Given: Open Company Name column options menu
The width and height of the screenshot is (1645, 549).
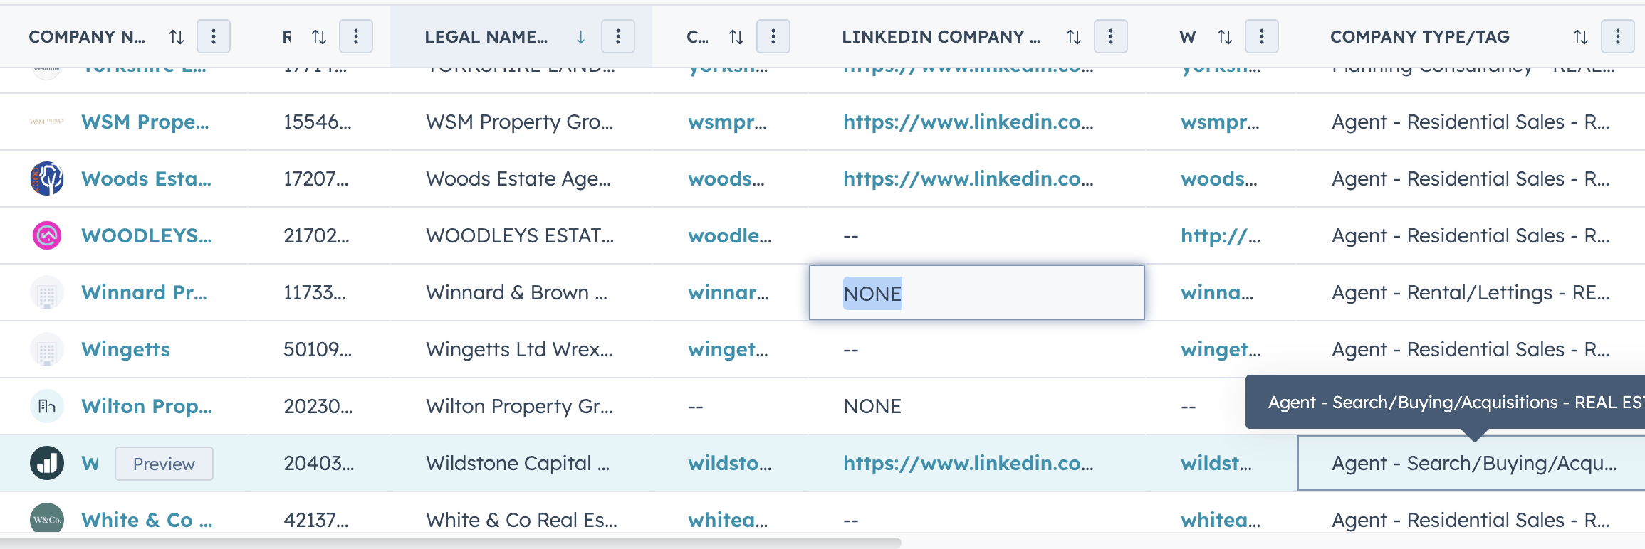Looking at the screenshot, I should tap(214, 37).
